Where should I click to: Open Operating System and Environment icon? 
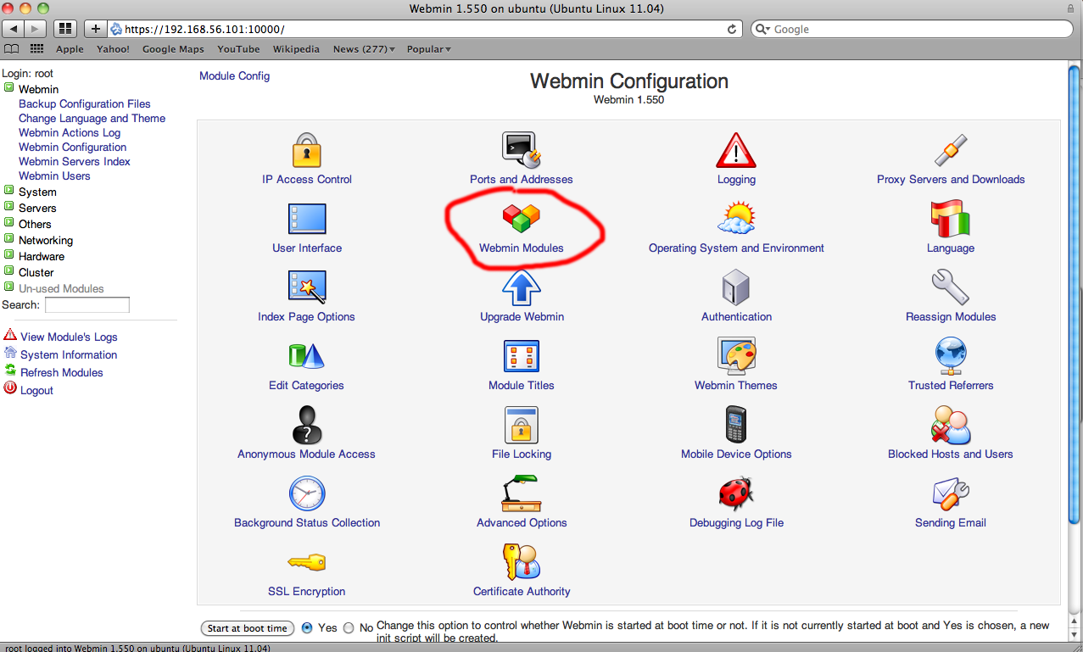click(736, 219)
